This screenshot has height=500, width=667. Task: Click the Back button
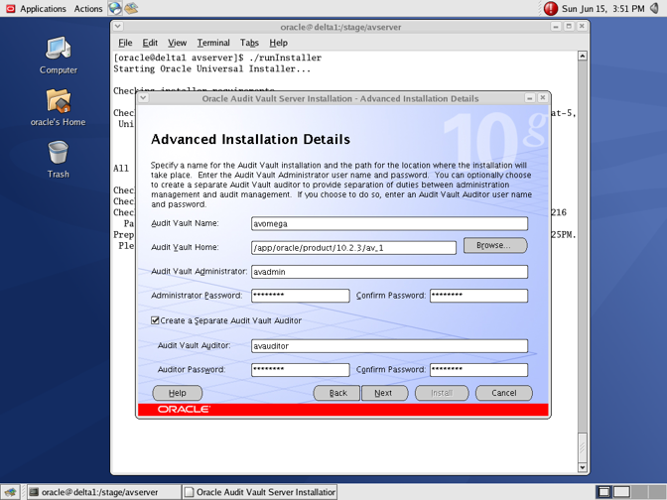click(336, 393)
